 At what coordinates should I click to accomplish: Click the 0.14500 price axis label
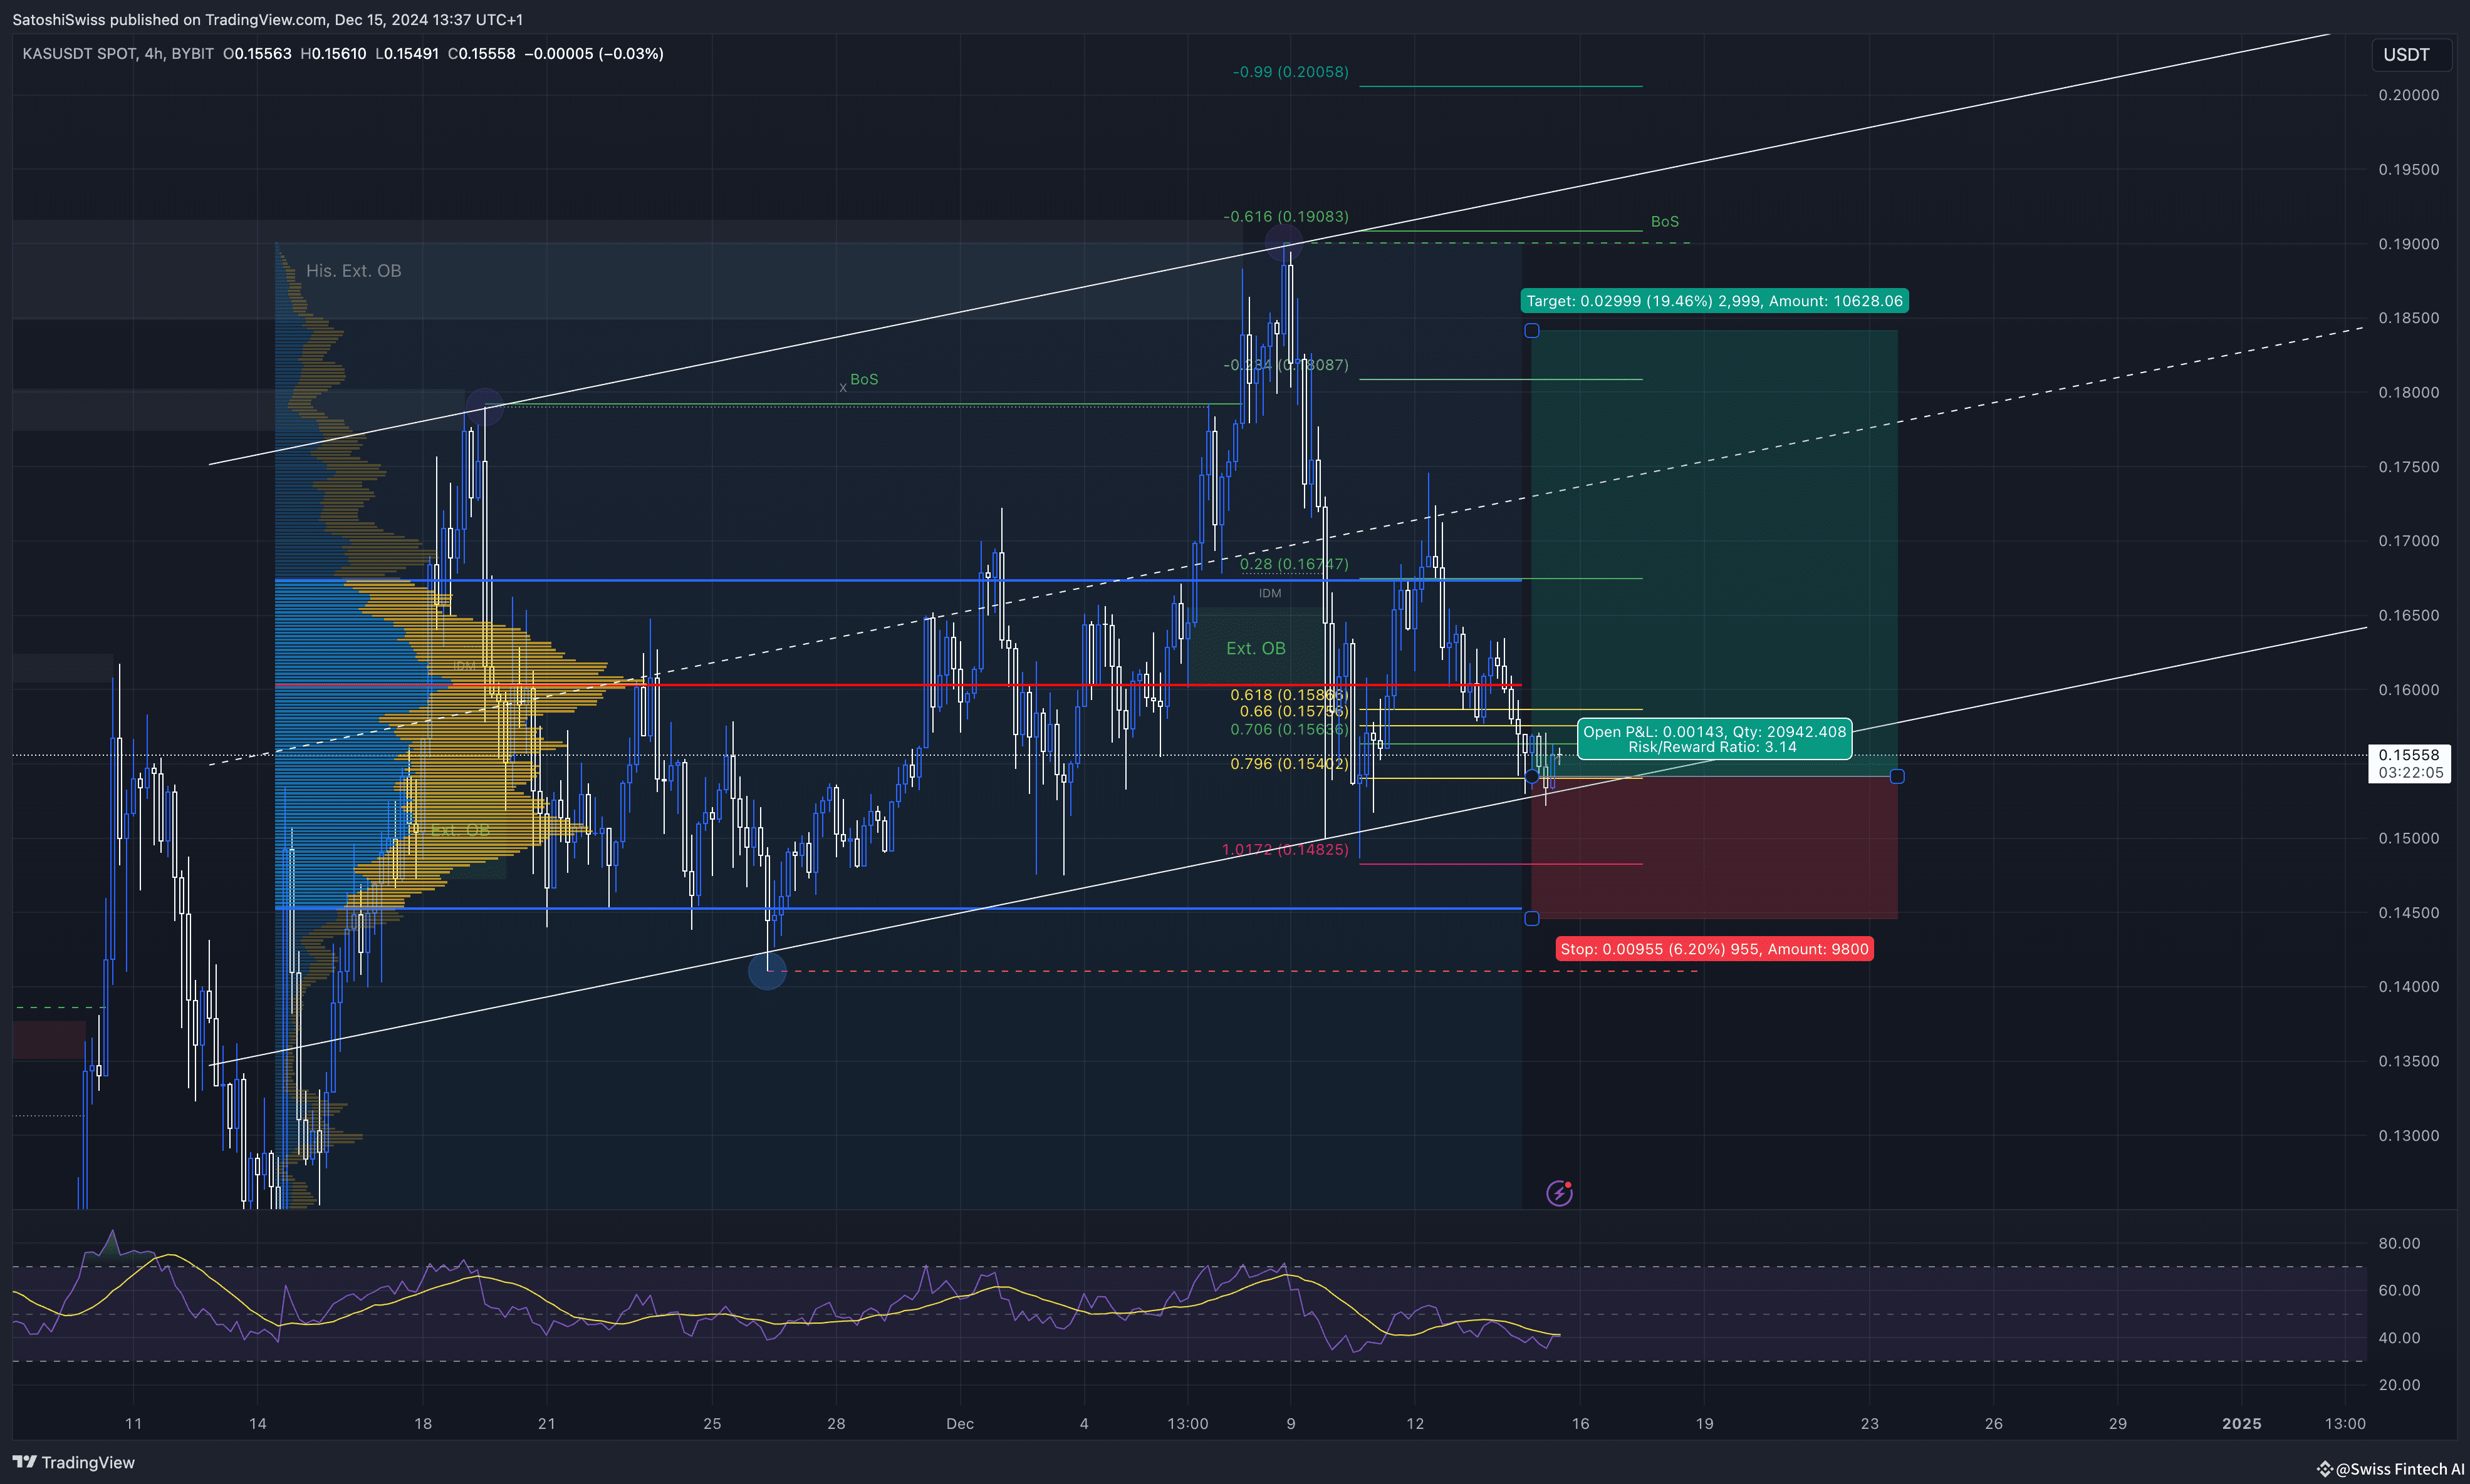[2409, 913]
